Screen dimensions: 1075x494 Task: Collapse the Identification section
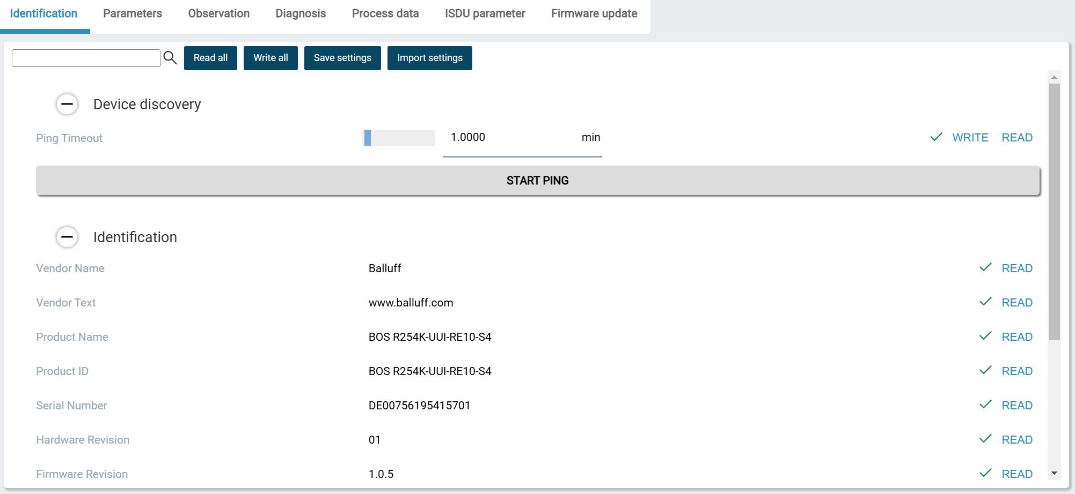pos(67,237)
